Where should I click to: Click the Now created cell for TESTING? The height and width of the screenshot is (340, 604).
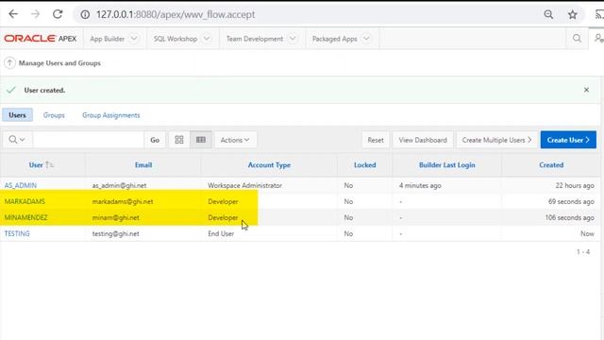[587, 233]
